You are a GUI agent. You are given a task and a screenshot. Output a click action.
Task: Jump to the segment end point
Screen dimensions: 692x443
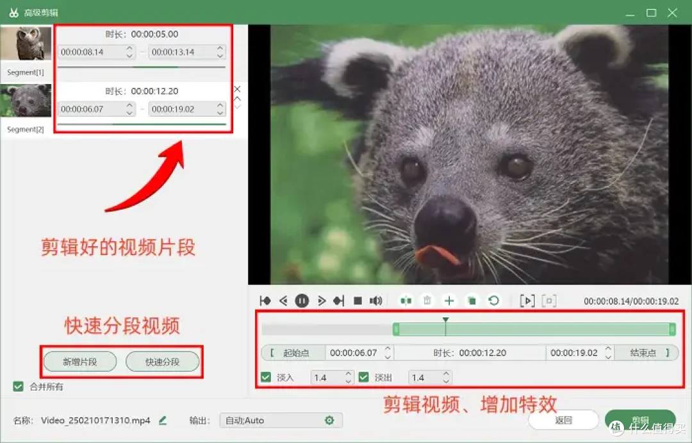(338, 301)
